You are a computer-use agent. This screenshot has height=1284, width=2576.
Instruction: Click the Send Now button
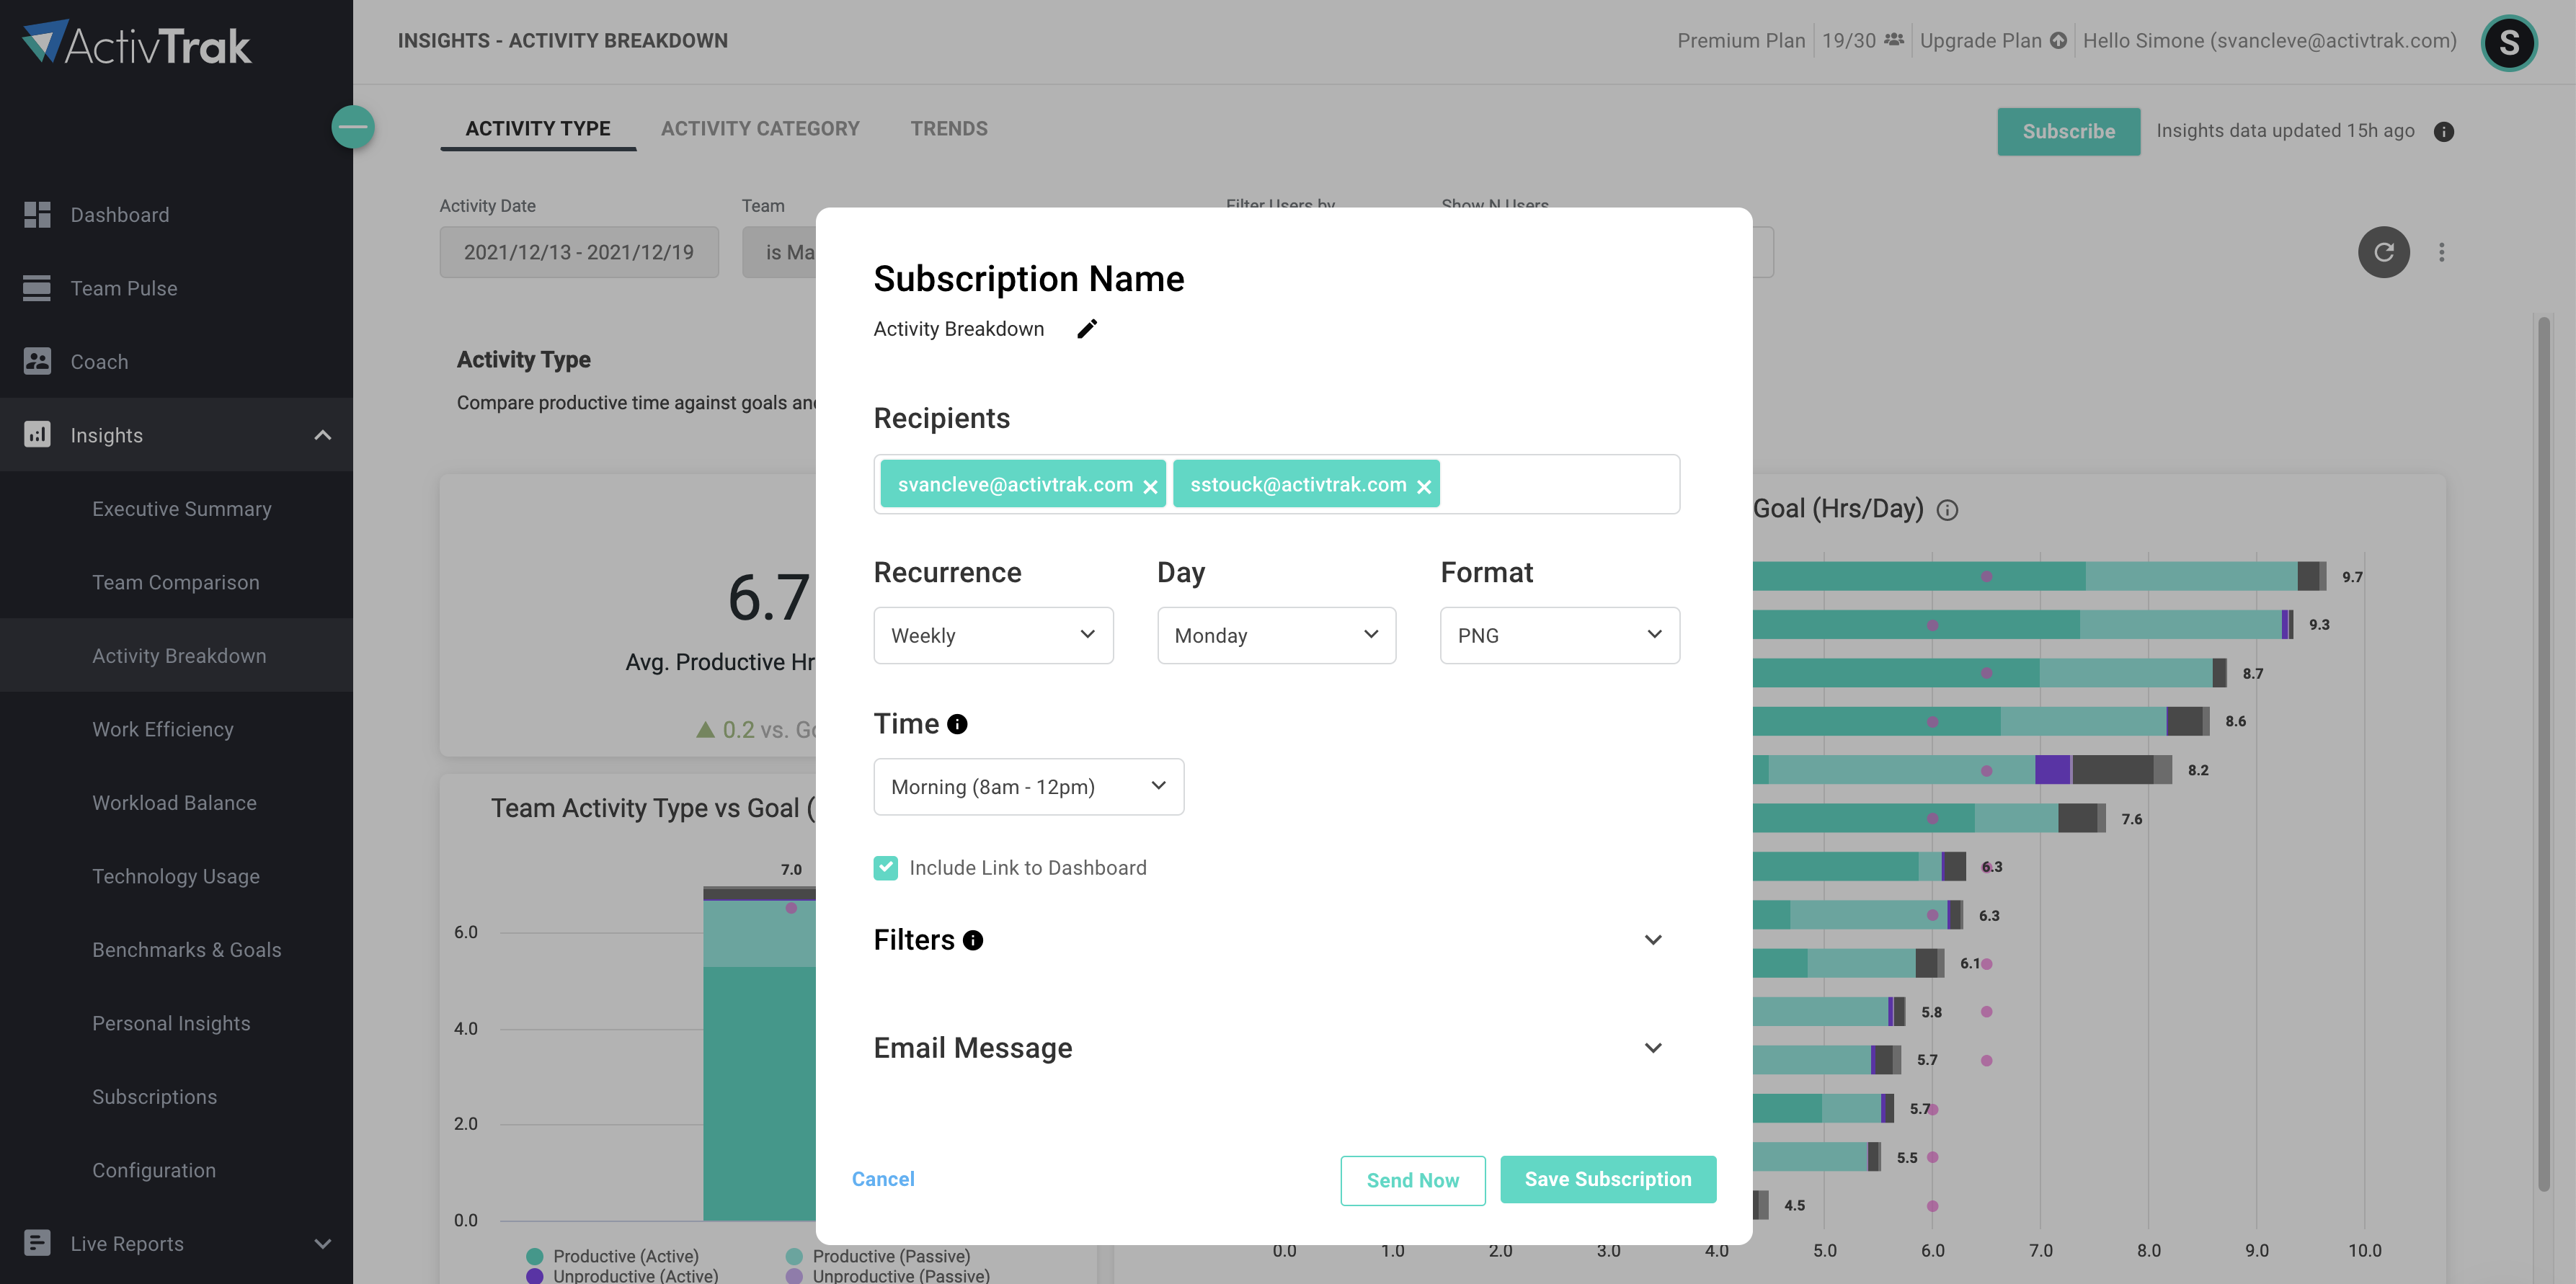[x=1412, y=1180]
